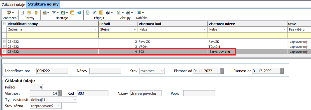The width and height of the screenshot is (311, 110).
Task: Click the pushpin icon in Připojit
Action: pyautogui.click(x=94, y=12)
